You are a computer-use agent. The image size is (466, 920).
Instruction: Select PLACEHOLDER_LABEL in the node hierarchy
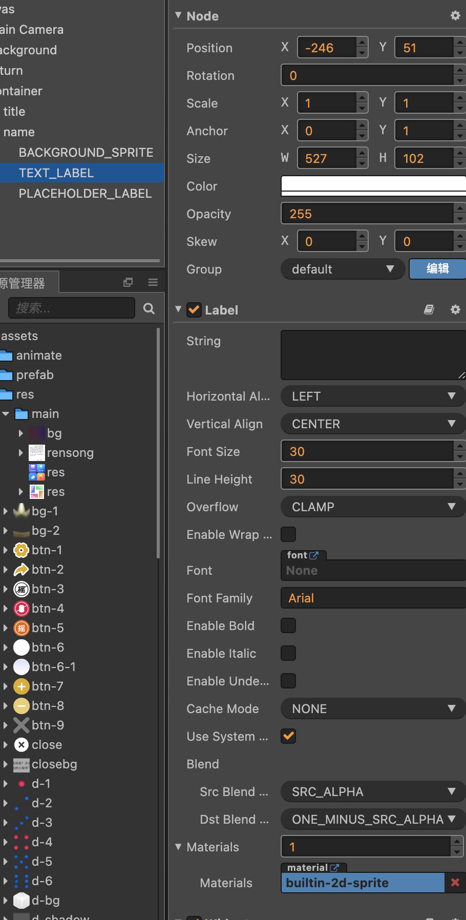85,194
